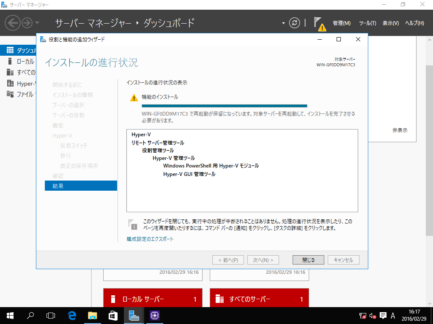Select インストールの種類 wizard step
This screenshot has width=433, height=324.
tap(73, 95)
